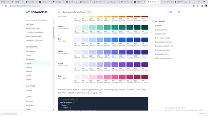This screenshot has width=208, height=117.
Task: Open Theme sidebar link
Action: coord(28,55)
